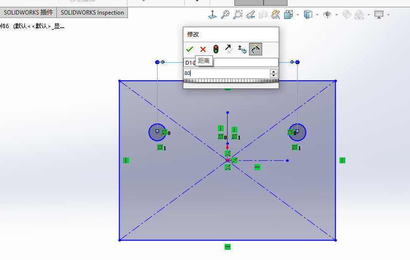
Task: Select the 件6 (默认<<默认>_显... tree entry
Action: (x=32, y=26)
